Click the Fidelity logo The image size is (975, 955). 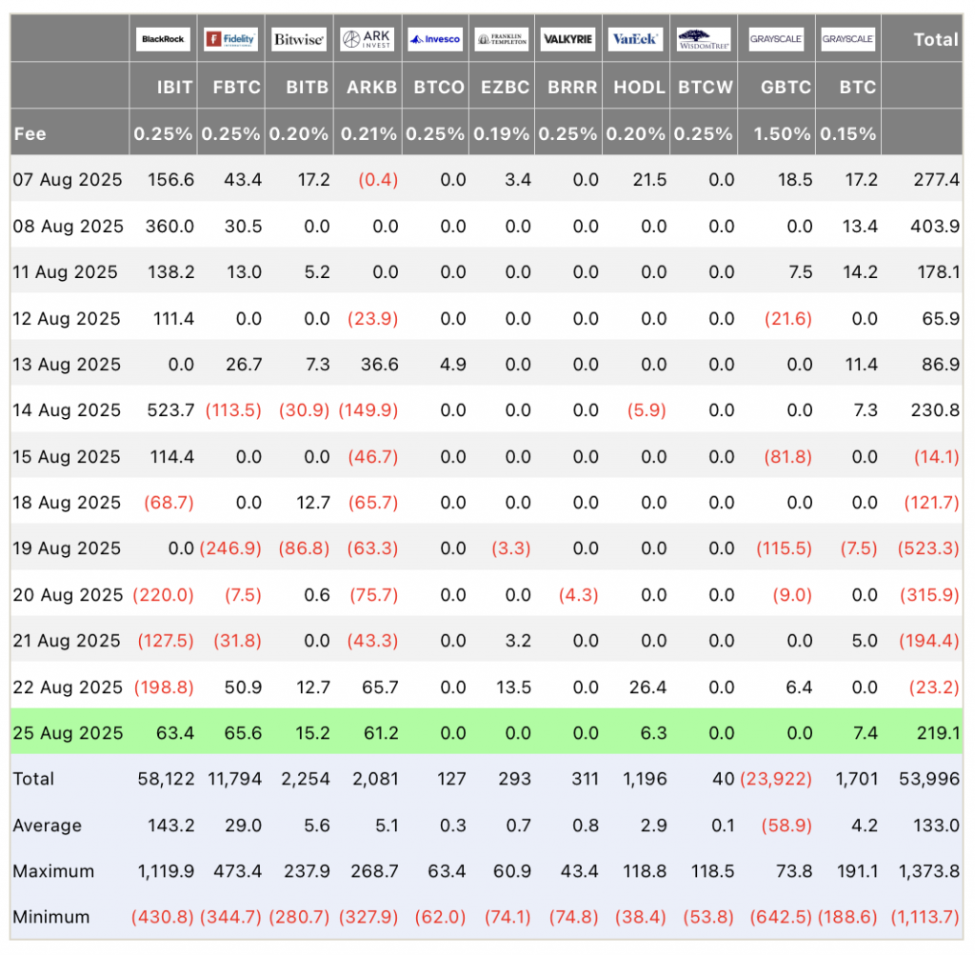[x=230, y=39]
